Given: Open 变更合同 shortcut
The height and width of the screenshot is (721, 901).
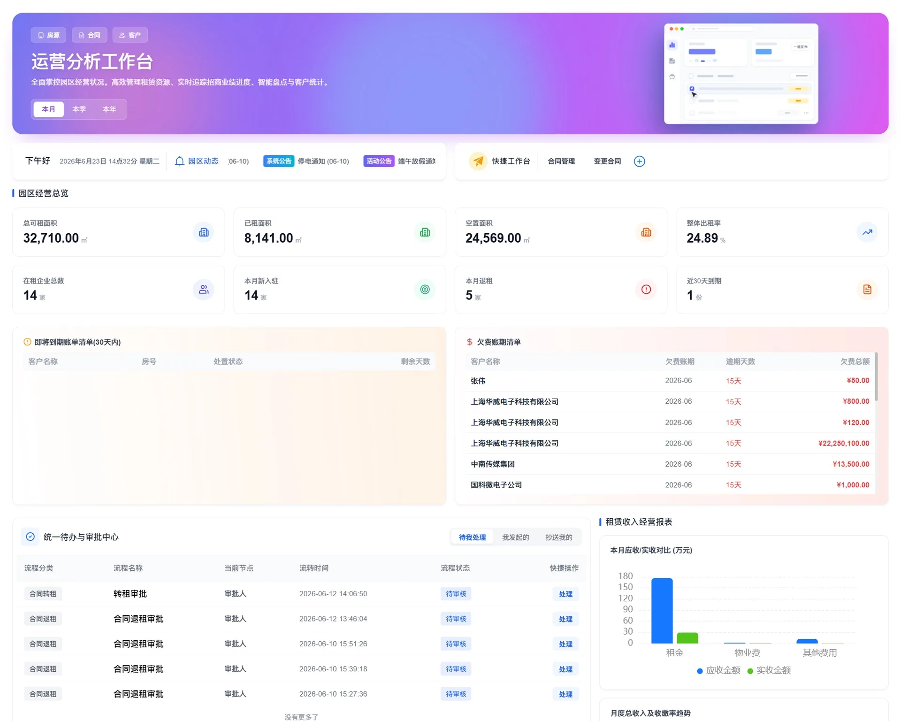Looking at the screenshot, I should pyautogui.click(x=607, y=161).
